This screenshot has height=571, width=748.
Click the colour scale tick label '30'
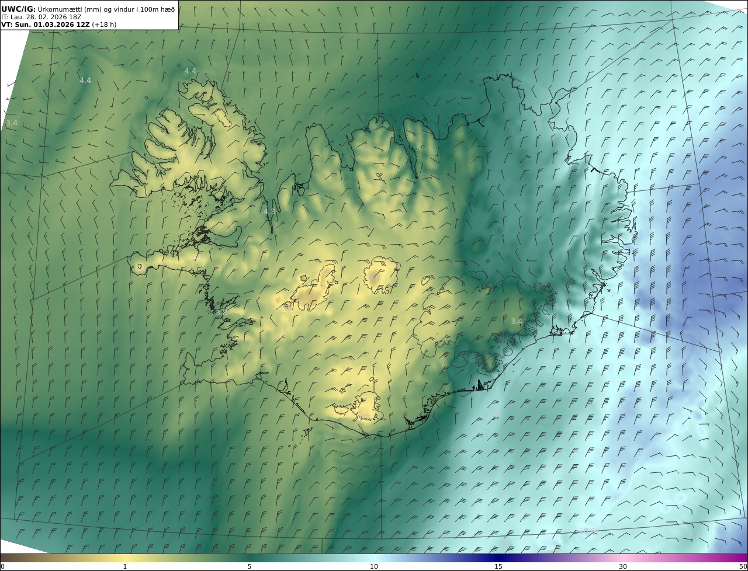tap(623, 566)
